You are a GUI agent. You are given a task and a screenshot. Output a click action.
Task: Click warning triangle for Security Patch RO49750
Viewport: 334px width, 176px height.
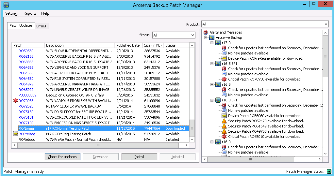pyautogui.click(x=224, y=131)
